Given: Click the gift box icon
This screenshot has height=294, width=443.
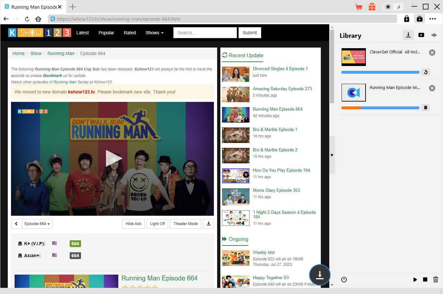Looking at the screenshot, I should 372,7.
